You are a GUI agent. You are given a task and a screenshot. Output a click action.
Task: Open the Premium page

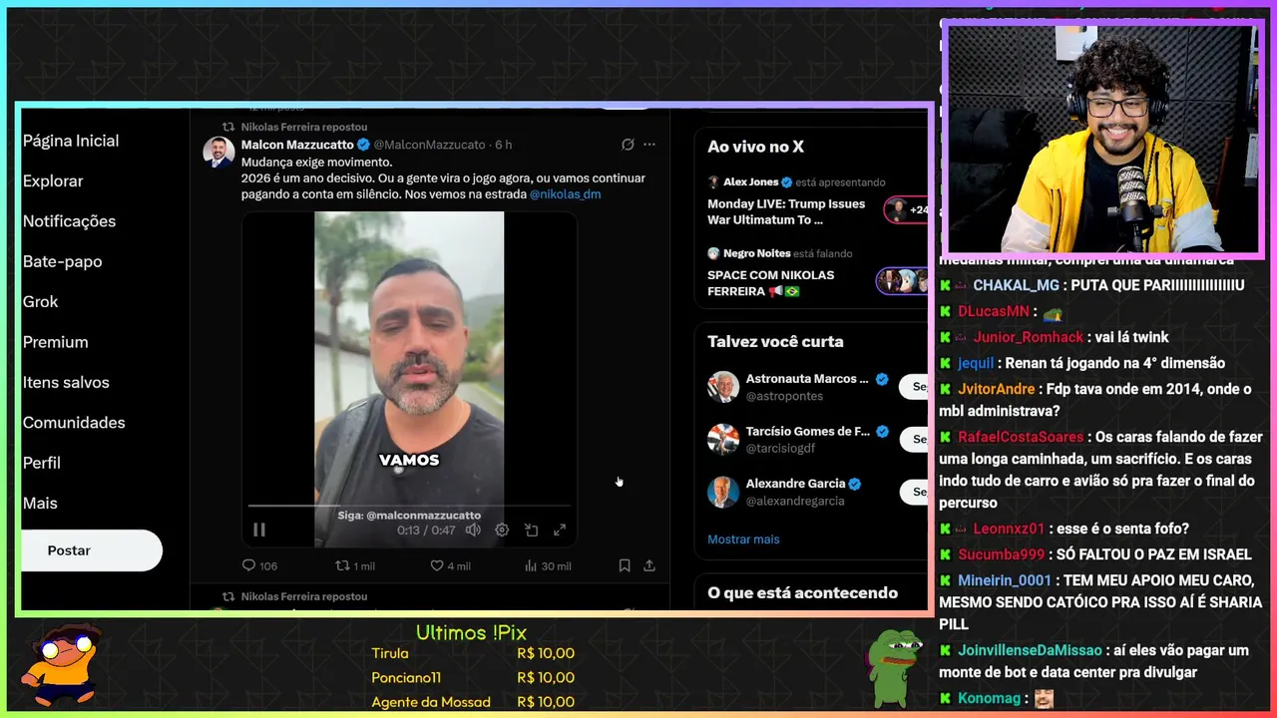click(56, 342)
